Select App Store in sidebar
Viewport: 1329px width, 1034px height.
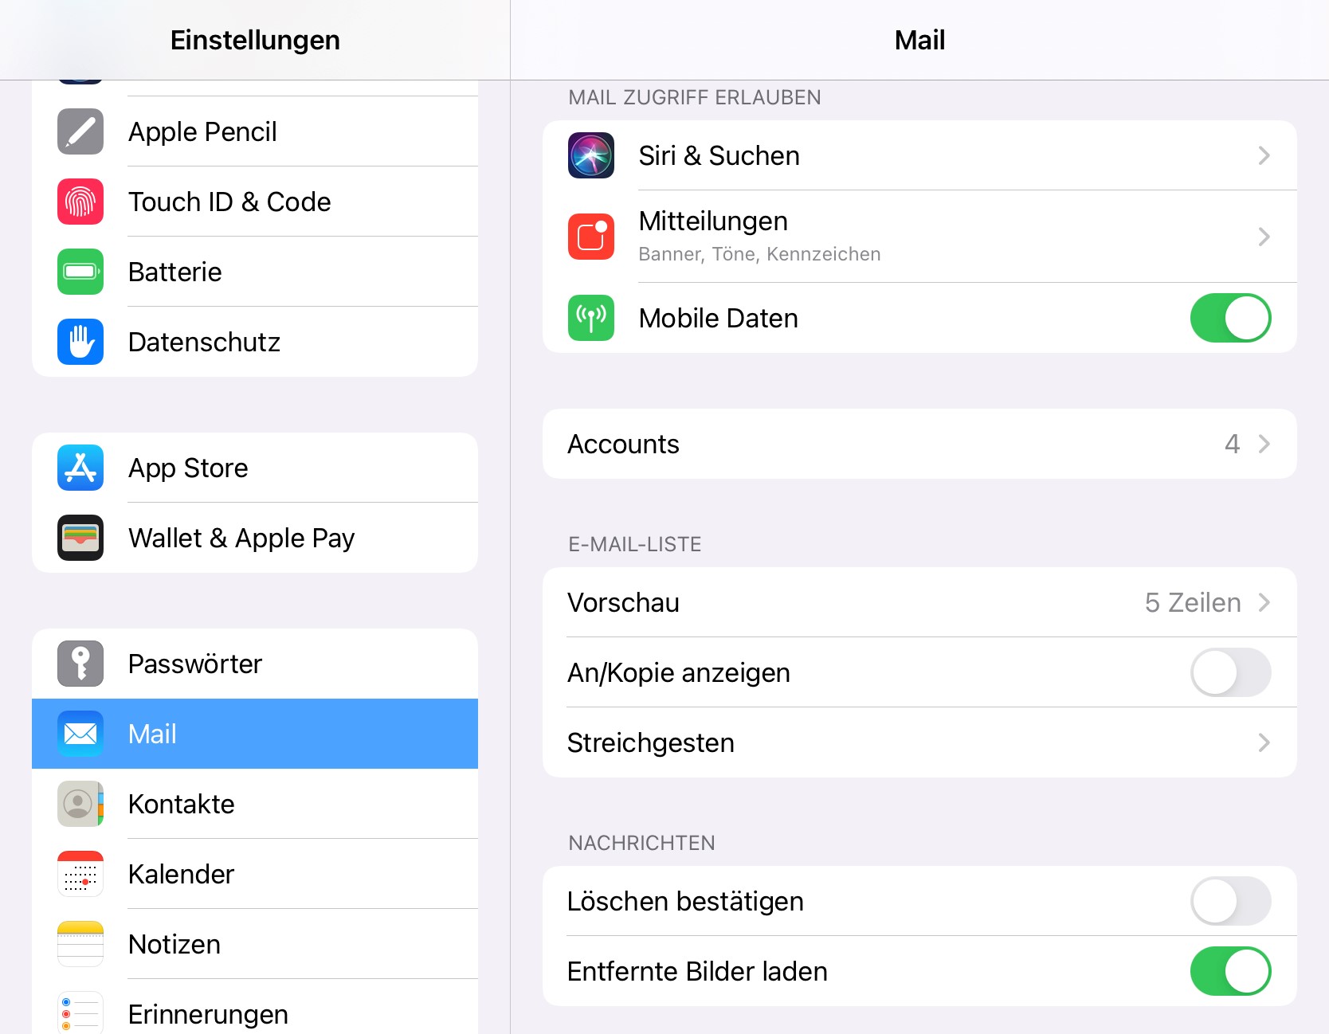[255, 468]
